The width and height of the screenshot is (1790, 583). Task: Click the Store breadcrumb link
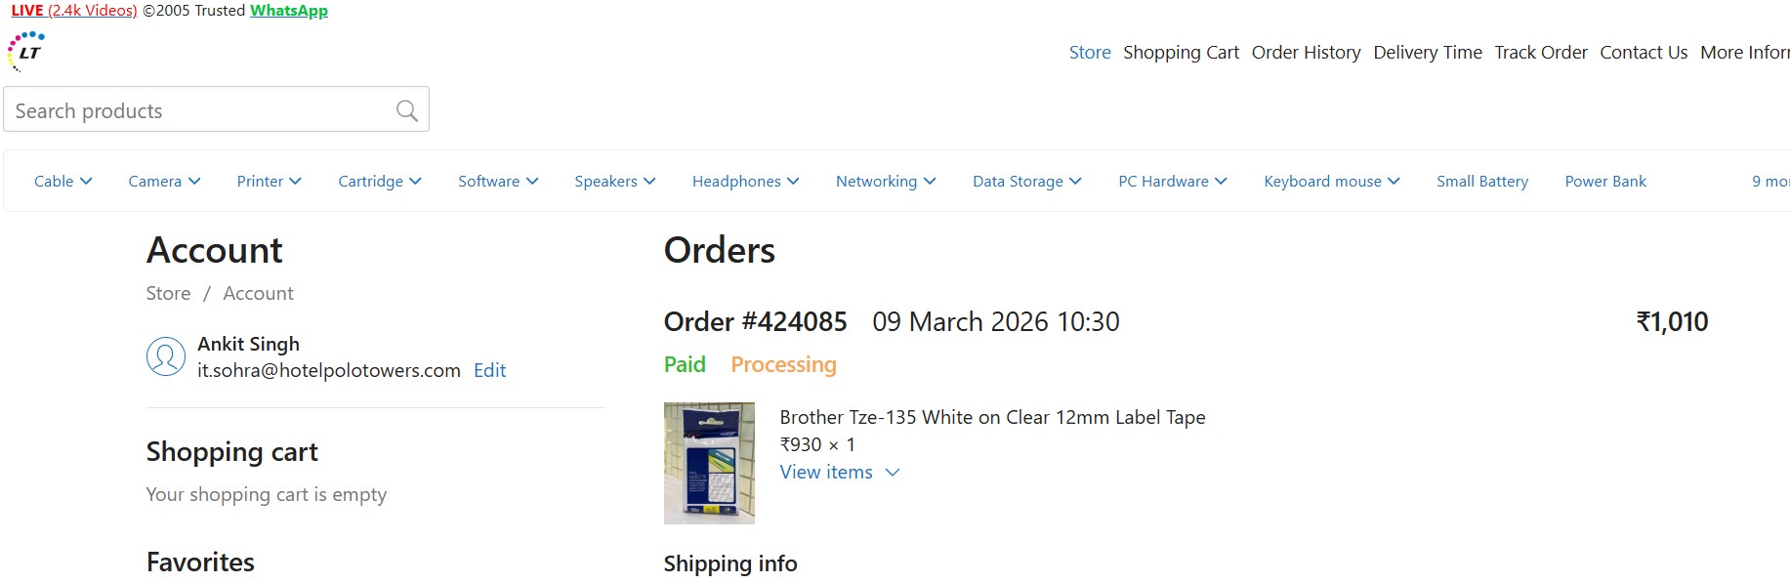168,294
